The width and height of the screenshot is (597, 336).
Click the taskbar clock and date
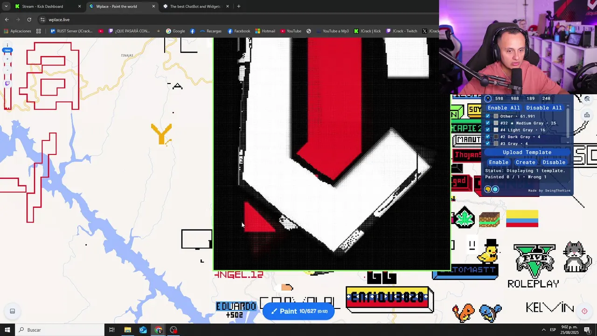pos(569,330)
